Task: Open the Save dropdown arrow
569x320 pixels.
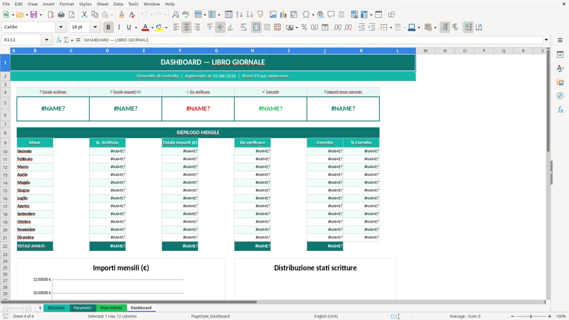Action: [x=40, y=15]
